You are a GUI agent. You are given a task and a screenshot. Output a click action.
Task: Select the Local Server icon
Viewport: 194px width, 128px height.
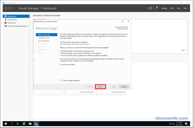[5, 20]
